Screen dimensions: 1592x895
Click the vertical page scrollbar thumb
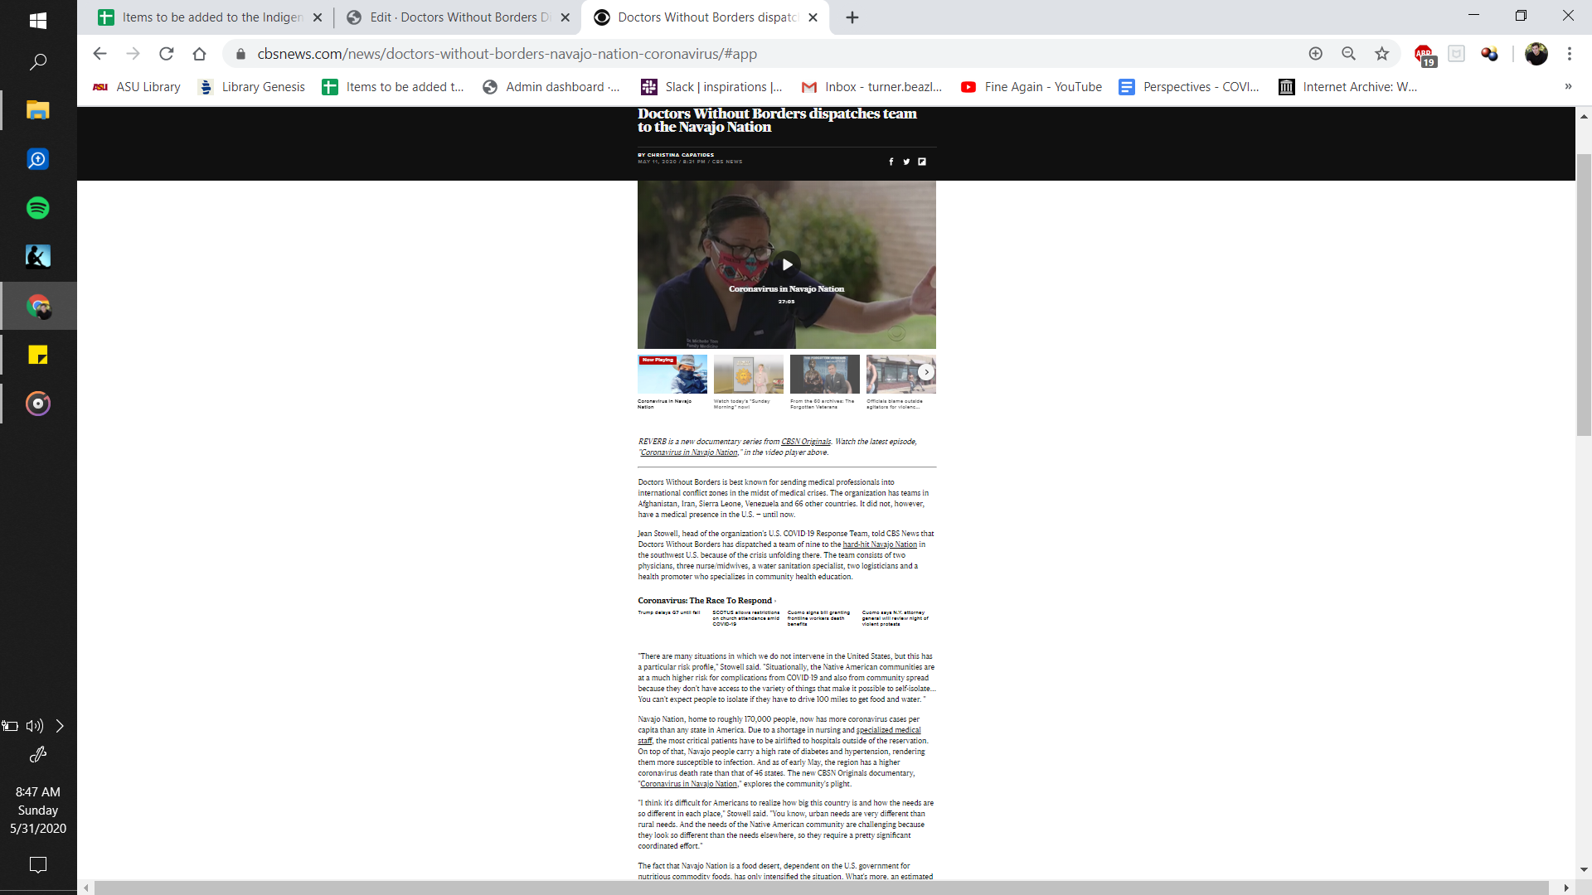[x=1583, y=294]
